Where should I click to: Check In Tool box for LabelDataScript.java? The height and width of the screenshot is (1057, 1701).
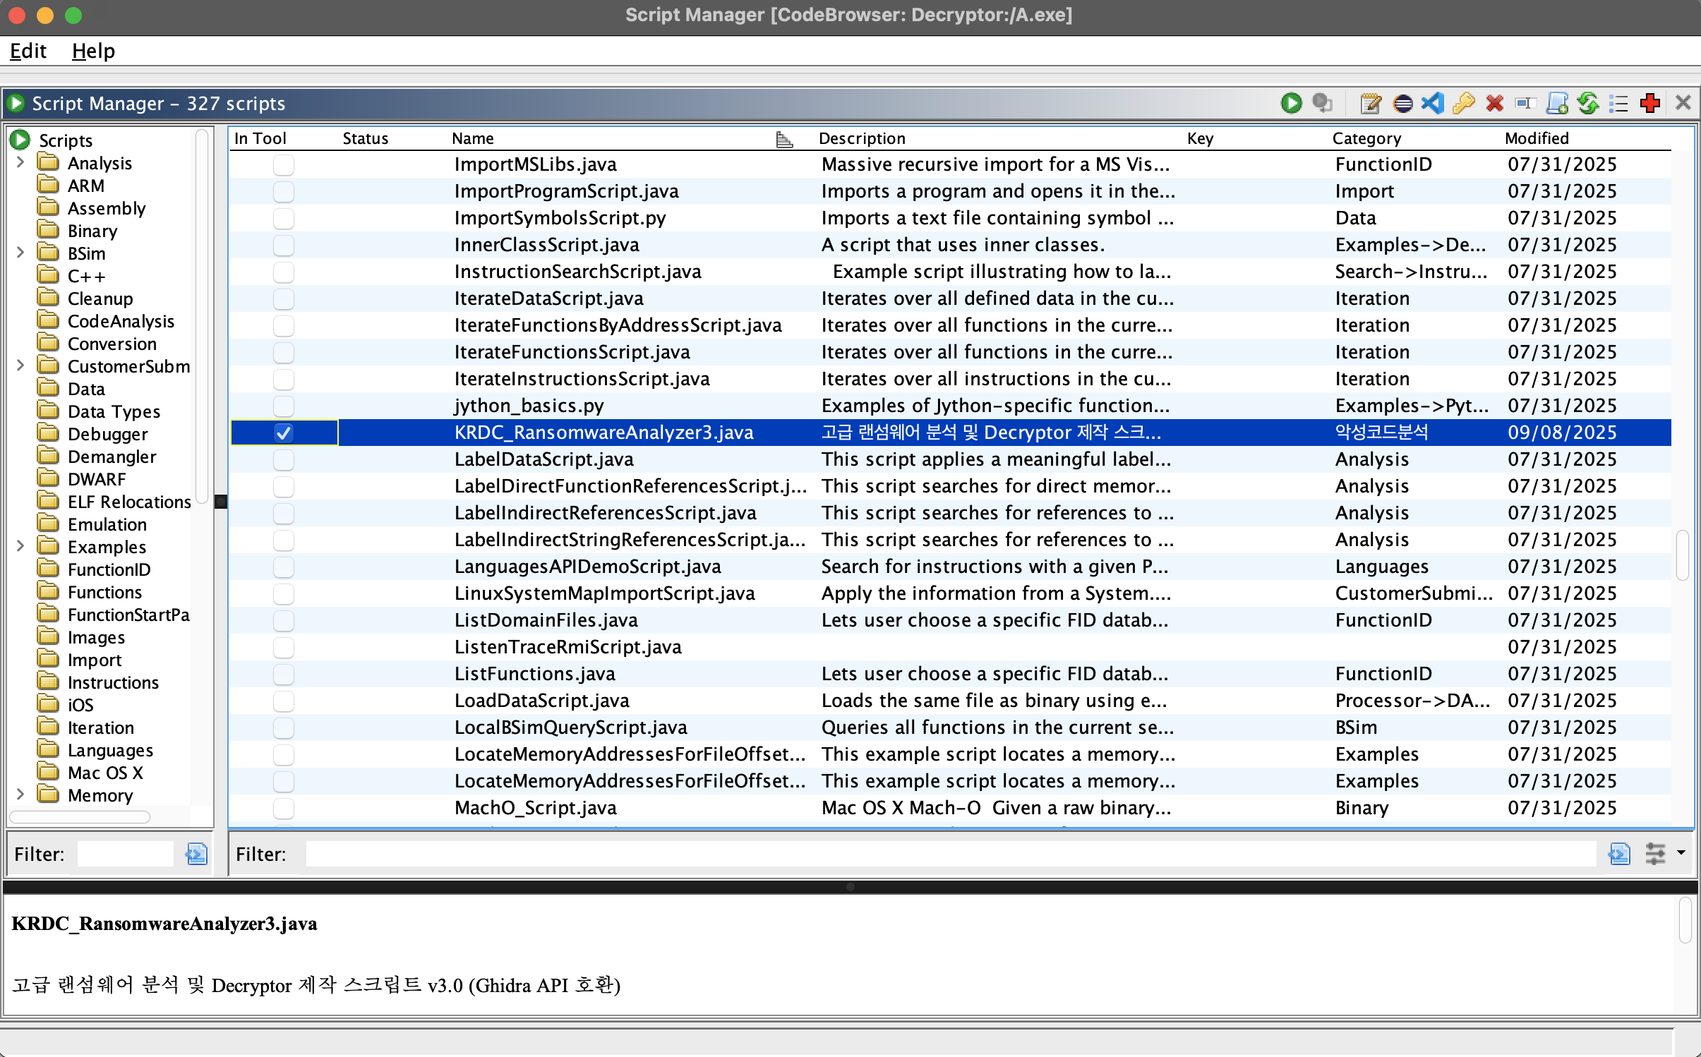click(x=284, y=459)
